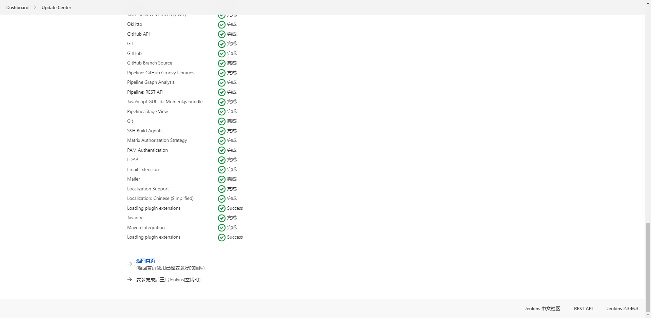Click 完成 status text in the LDAP row
651x318 pixels.
click(x=232, y=160)
